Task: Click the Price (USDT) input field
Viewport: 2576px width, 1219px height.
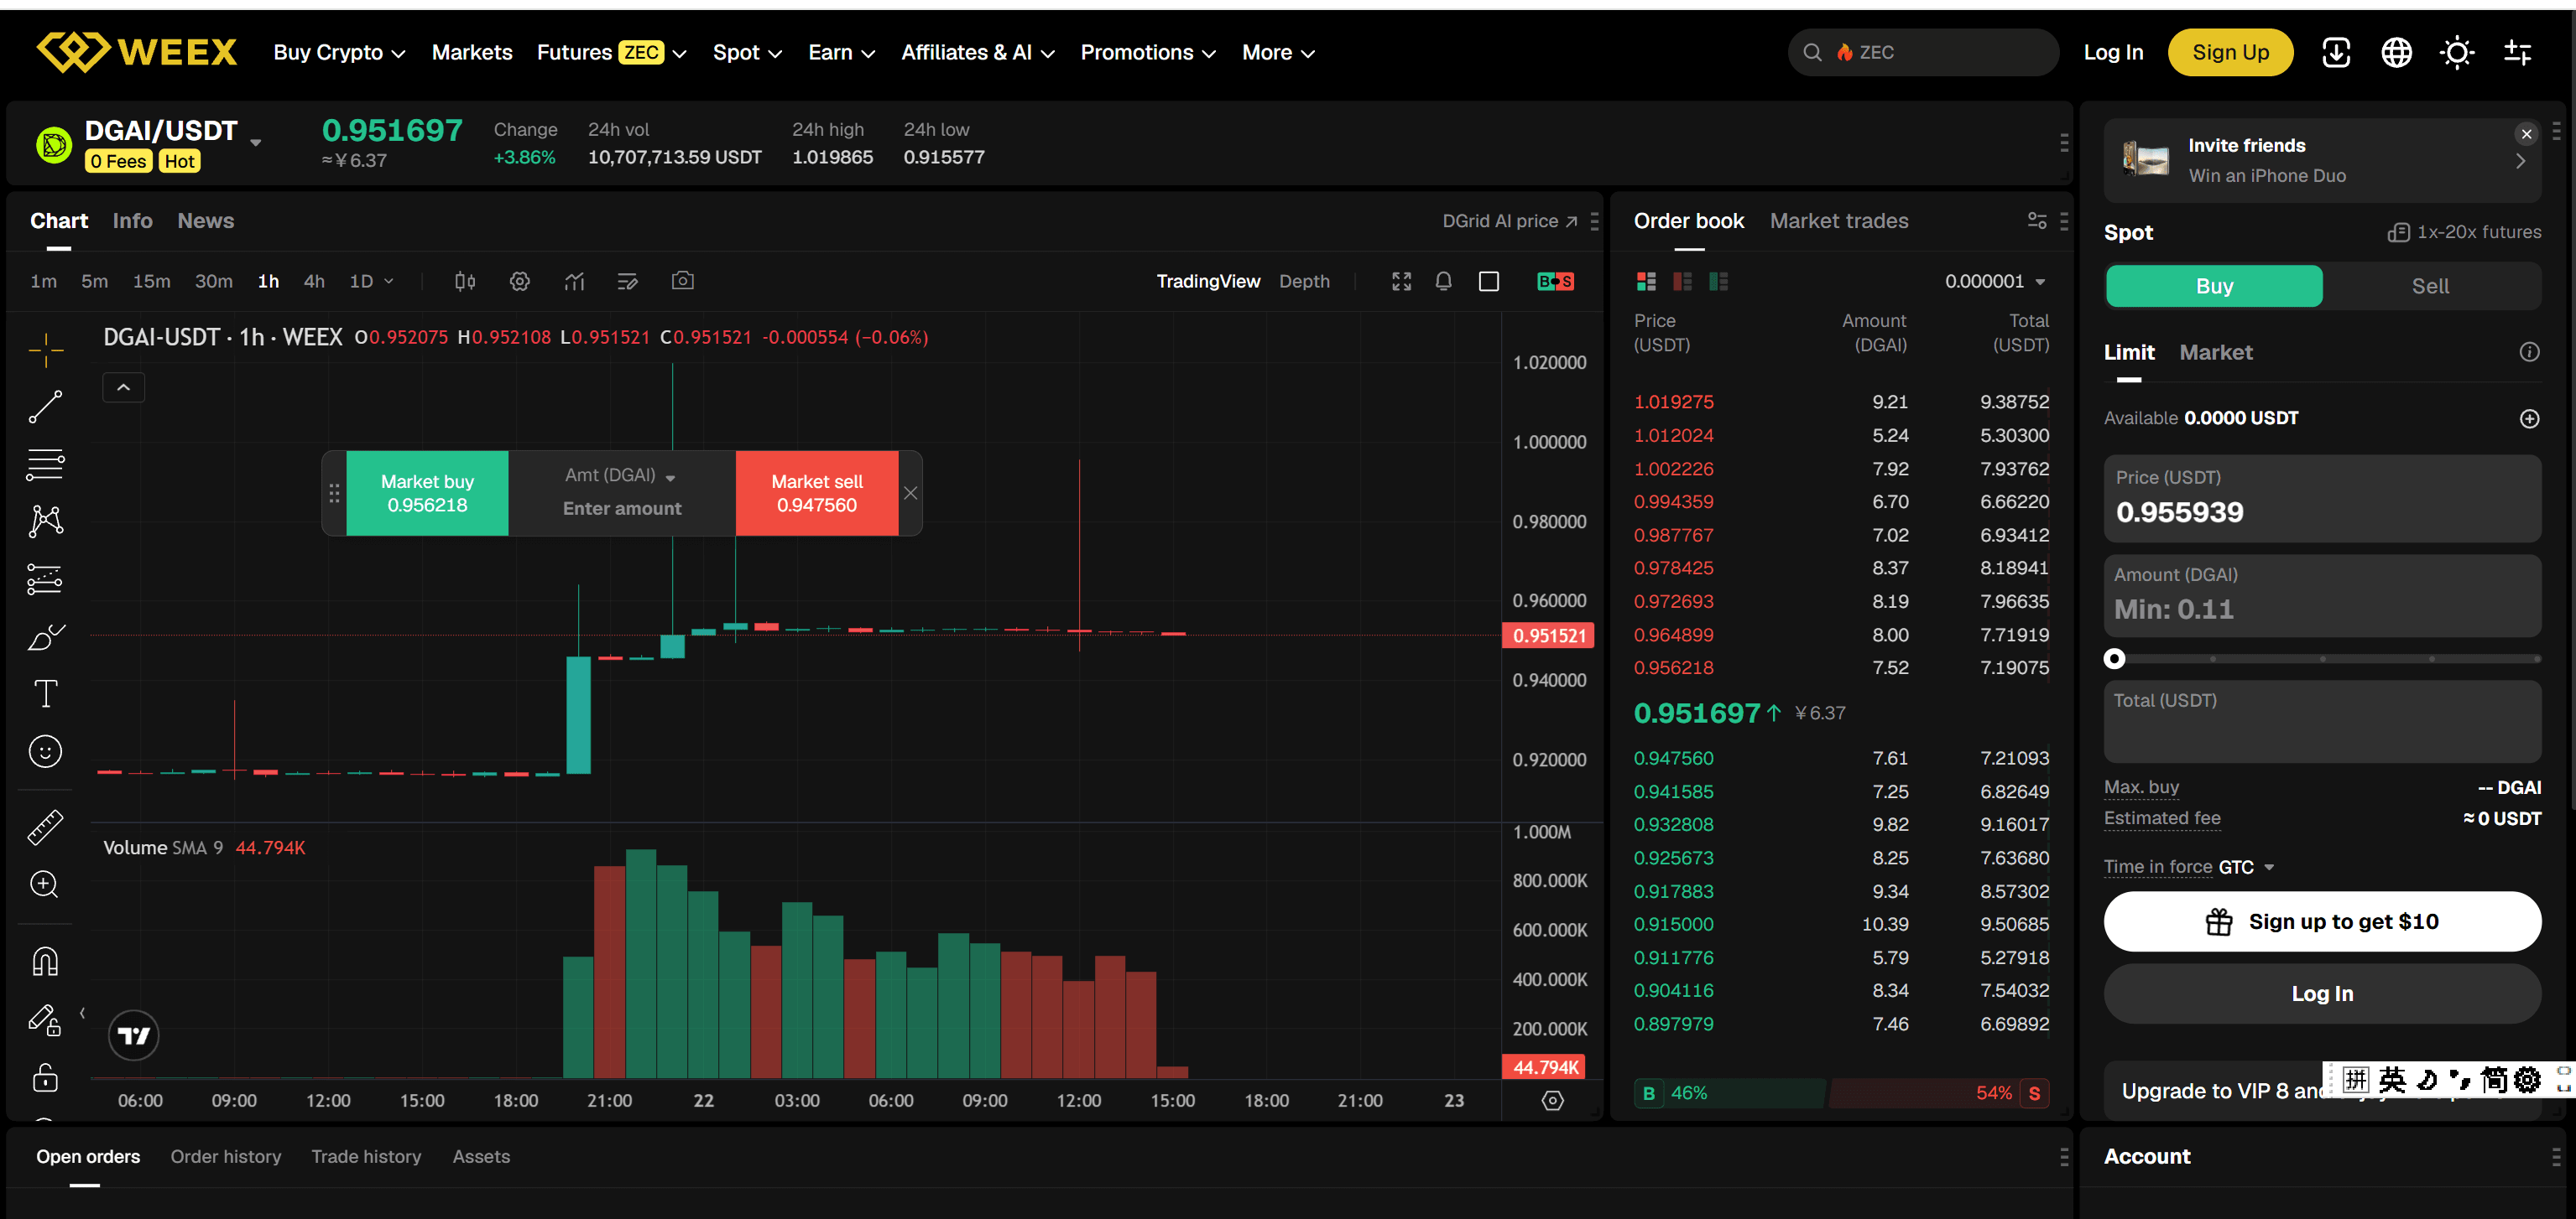Action: tap(2322, 498)
